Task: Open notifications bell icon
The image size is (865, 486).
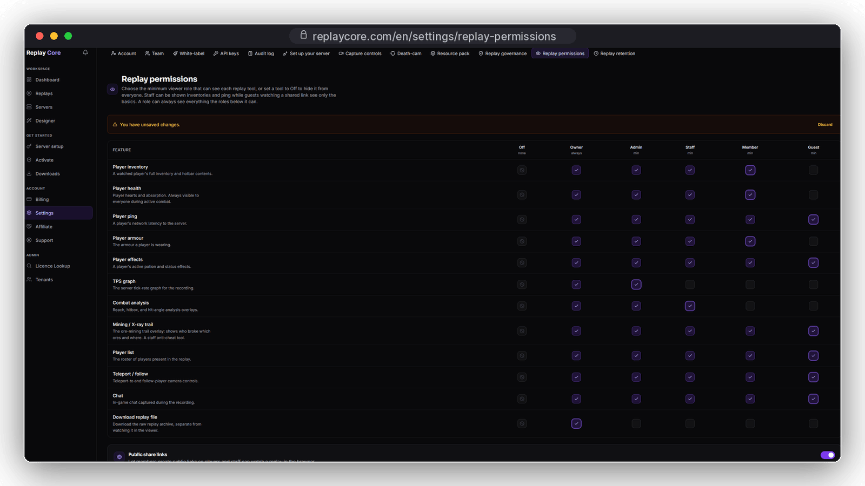Action: [85, 52]
